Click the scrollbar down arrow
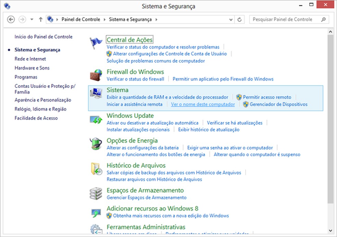337x237 pixels. tap(330, 230)
